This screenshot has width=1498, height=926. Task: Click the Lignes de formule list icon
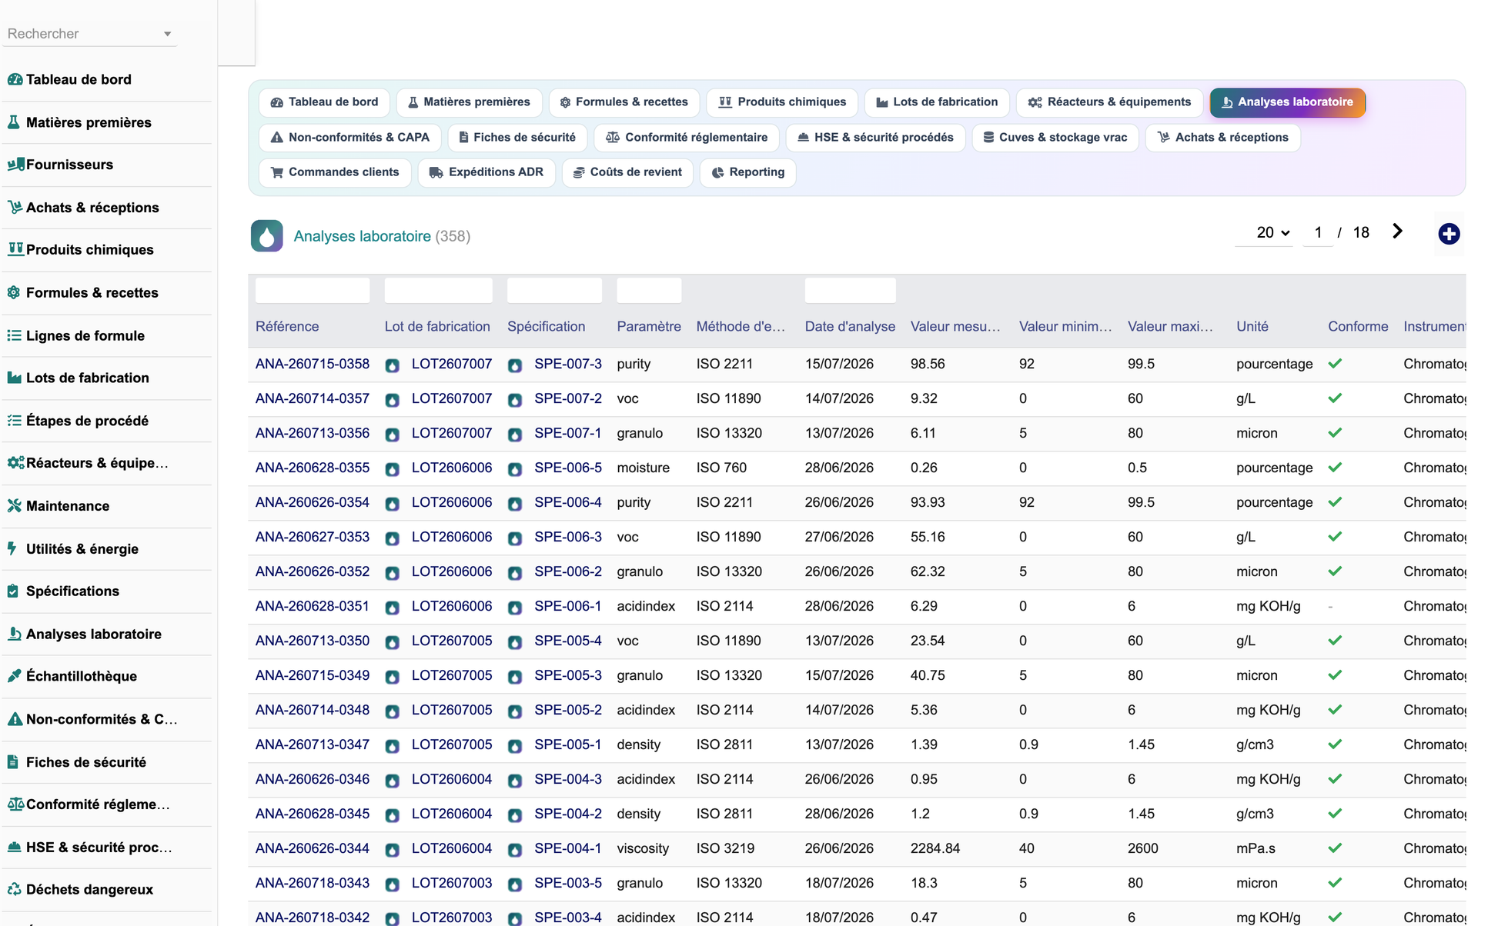pyautogui.click(x=14, y=335)
